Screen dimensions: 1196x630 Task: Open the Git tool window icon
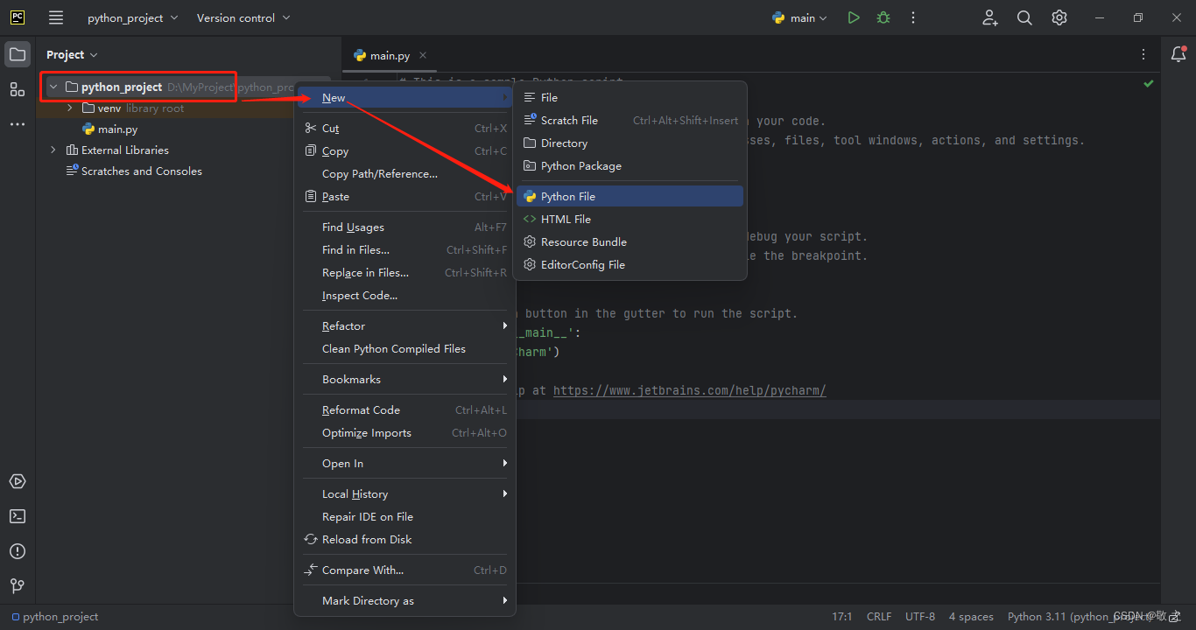(x=18, y=585)
